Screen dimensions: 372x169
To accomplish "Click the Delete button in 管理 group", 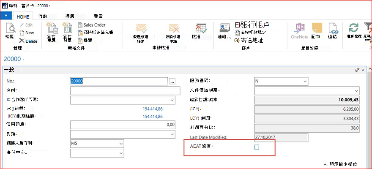I will point(28,41).
